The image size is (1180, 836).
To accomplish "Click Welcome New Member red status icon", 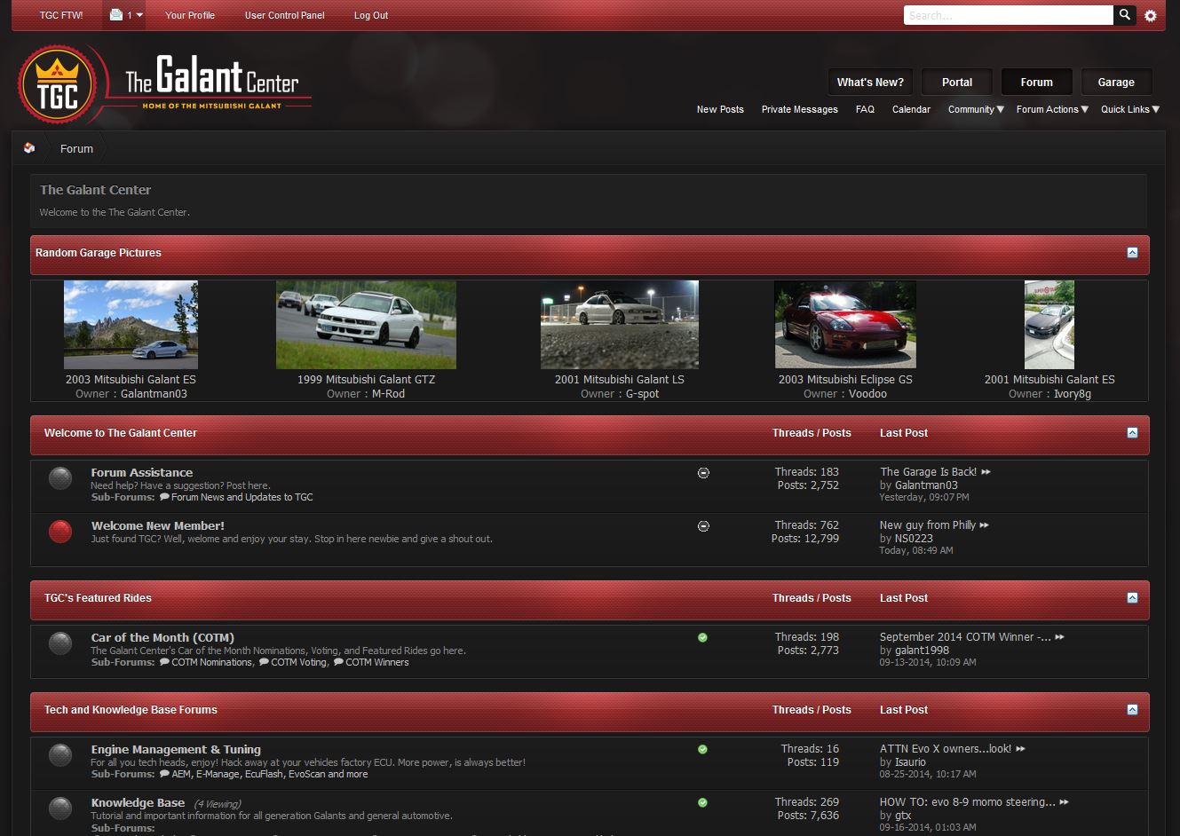I will pos(60,532).
